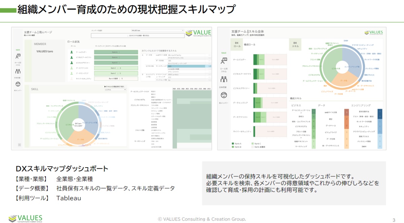Open role-skill icon in skill overall dashboard
Screen dimensions: 404x223
click(224, 61)
